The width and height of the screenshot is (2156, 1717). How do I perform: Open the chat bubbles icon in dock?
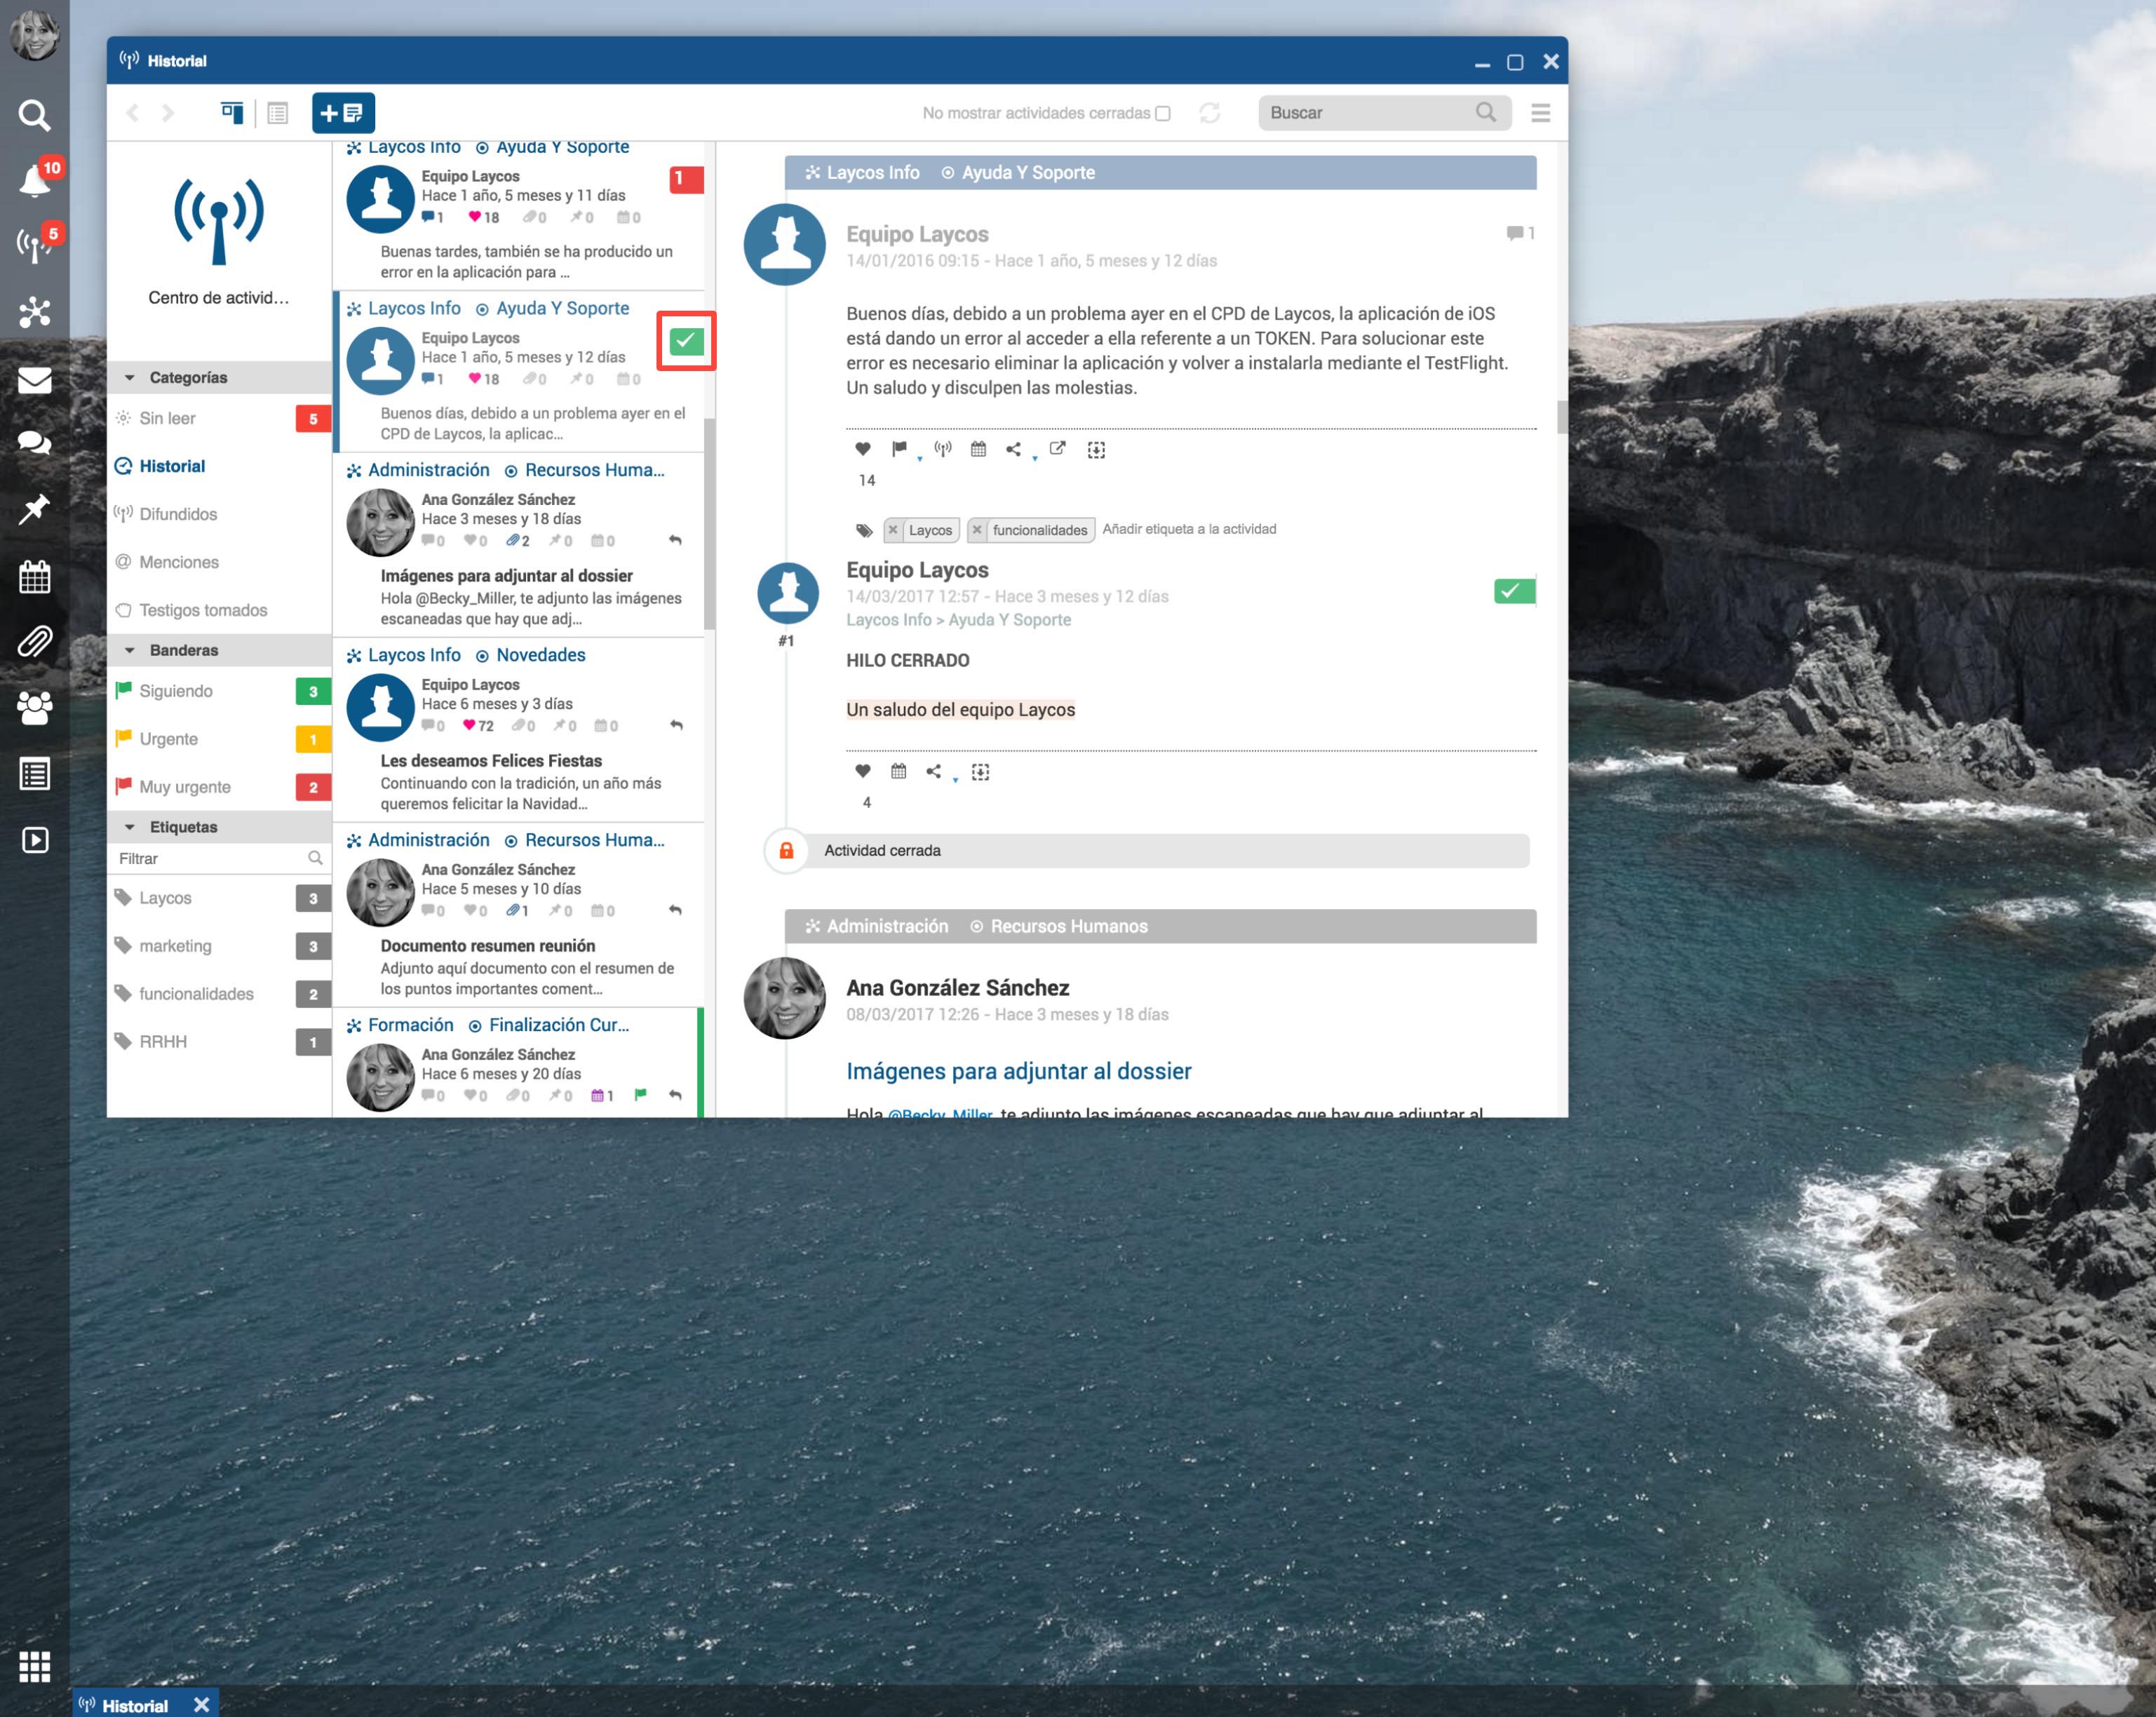pos(34,443)
